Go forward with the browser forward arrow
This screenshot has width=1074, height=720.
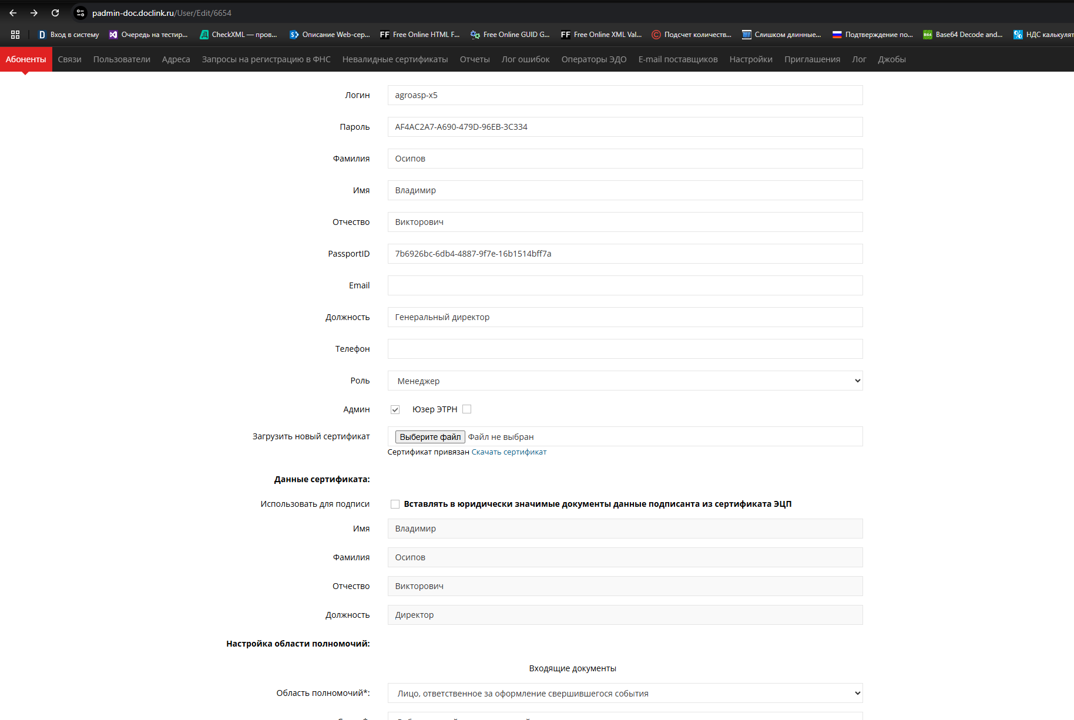pyautogui.click(x=34, y=13)
